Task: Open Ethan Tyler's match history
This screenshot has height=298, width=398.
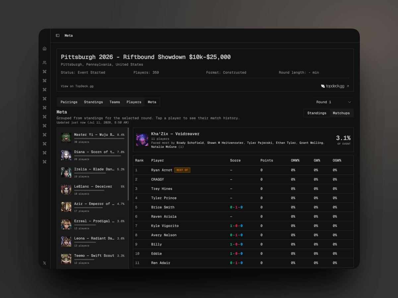Action: pos(286,143)
